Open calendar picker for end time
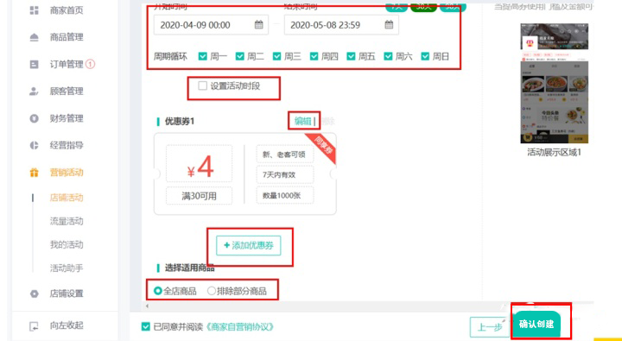622x341 pixels. click(x=389, y=24)
